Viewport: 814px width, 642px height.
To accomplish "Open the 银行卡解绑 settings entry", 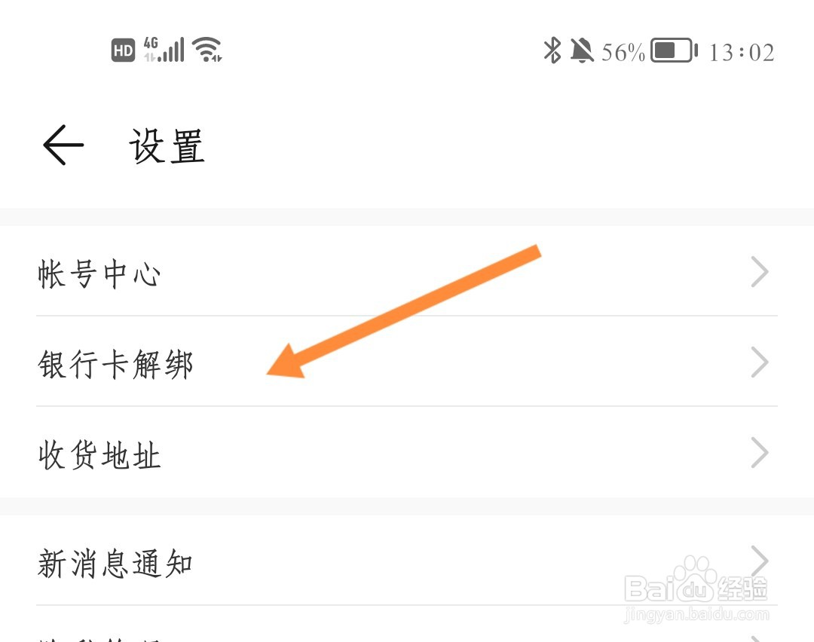I will [407, 362].
